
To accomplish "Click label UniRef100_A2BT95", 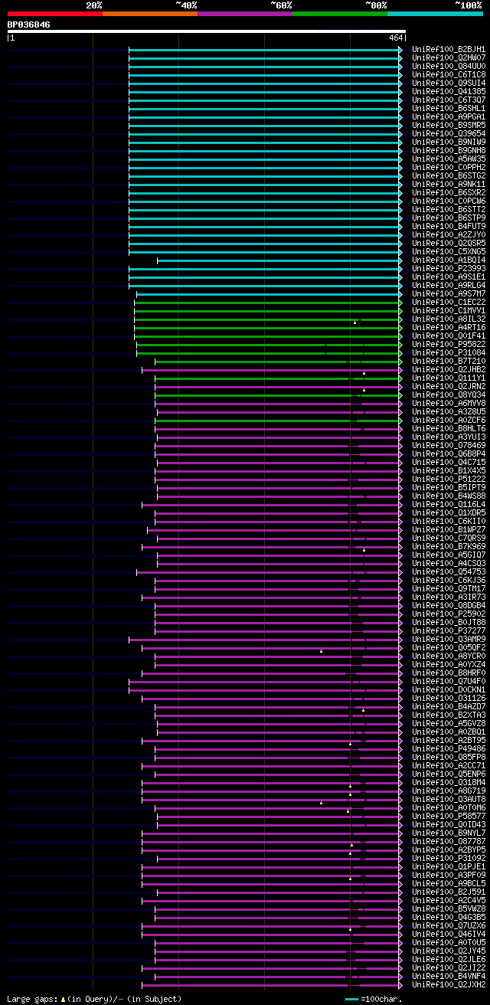I will pos(449,740).
